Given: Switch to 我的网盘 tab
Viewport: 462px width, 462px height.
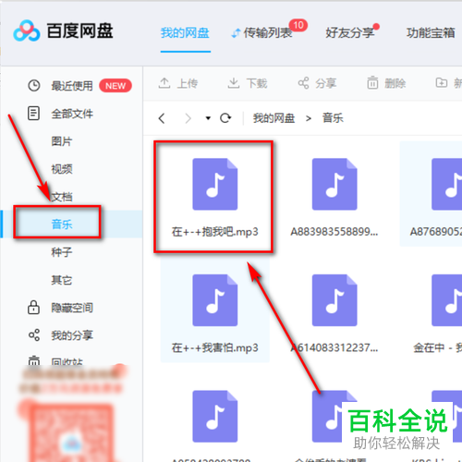Looking at the screenshot, I should pos(185,32).
